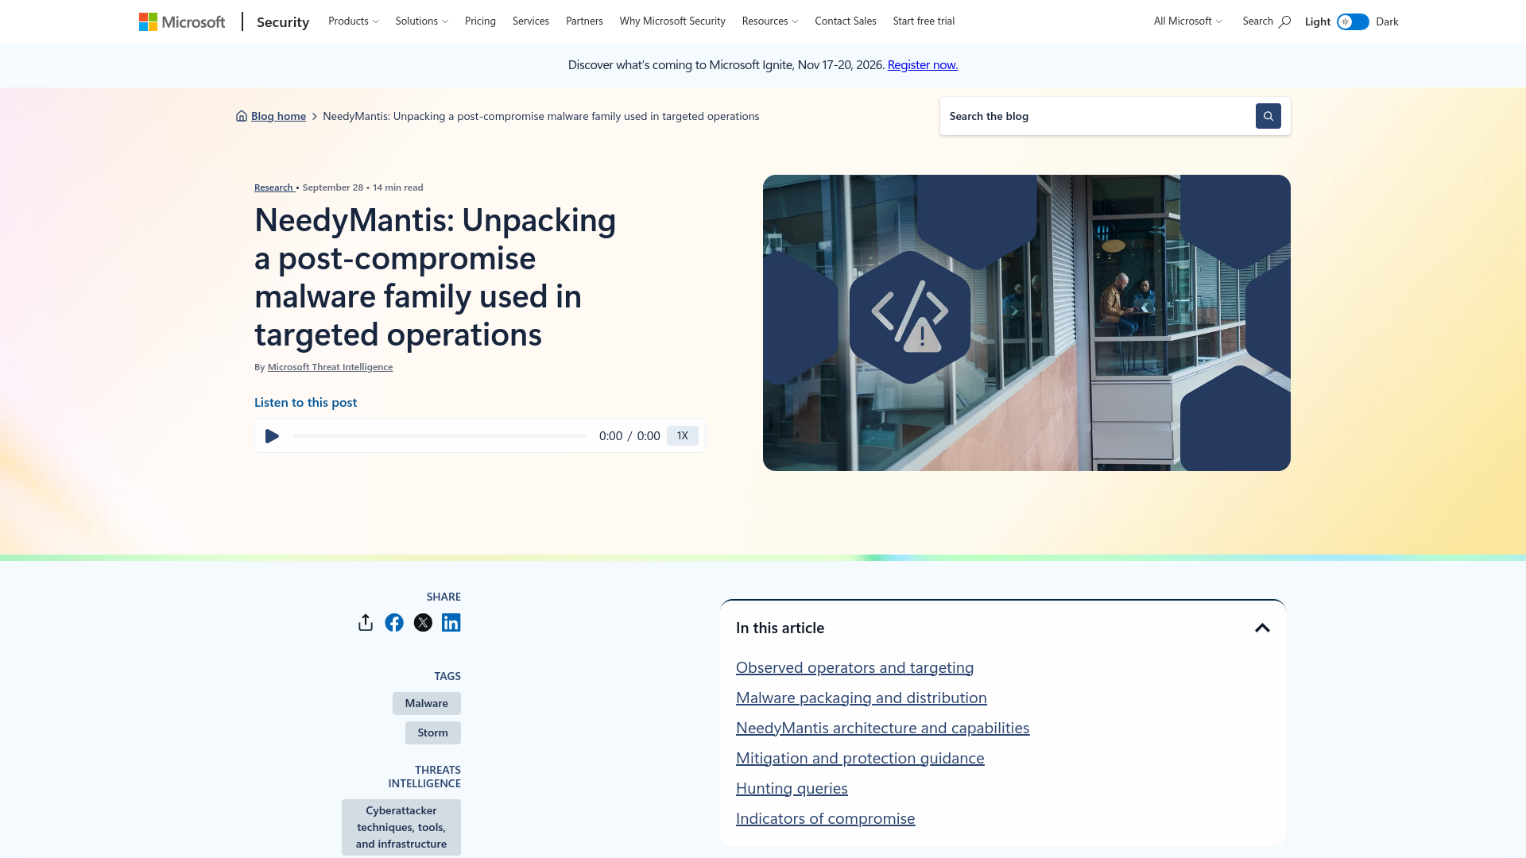Toggle the Light/Dark theme switch
The image size is (1526, 858).
(x=1353, y=21)
